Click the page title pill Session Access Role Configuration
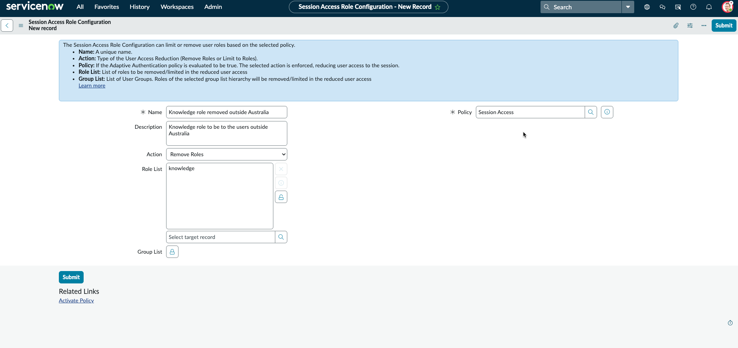Viewport: 738px width, 348px height. [x=368, y=7]
